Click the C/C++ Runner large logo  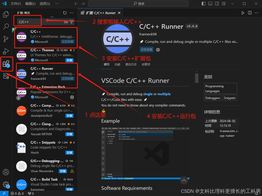coord(117,39)
